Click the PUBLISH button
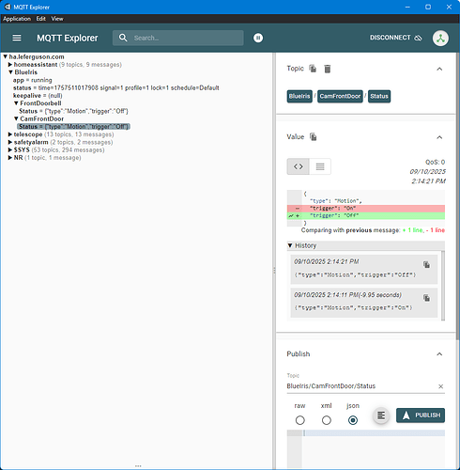 pyautogui.click(x=421, y=415)
